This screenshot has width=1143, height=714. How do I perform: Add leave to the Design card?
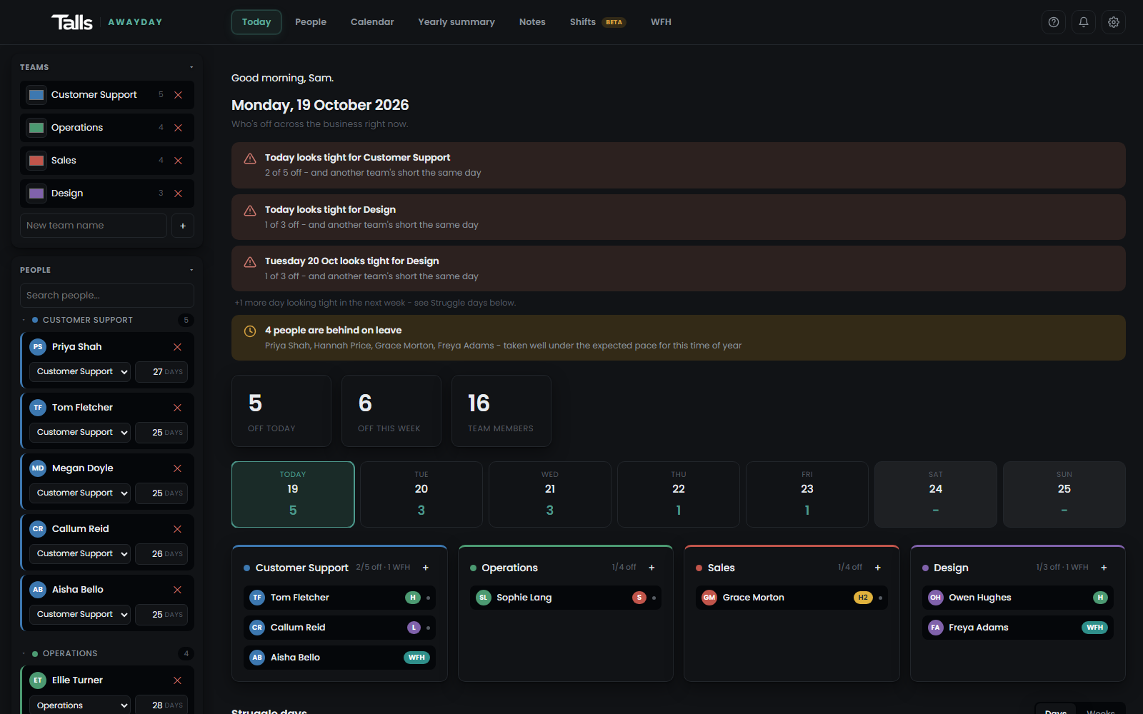[1104, 568]
